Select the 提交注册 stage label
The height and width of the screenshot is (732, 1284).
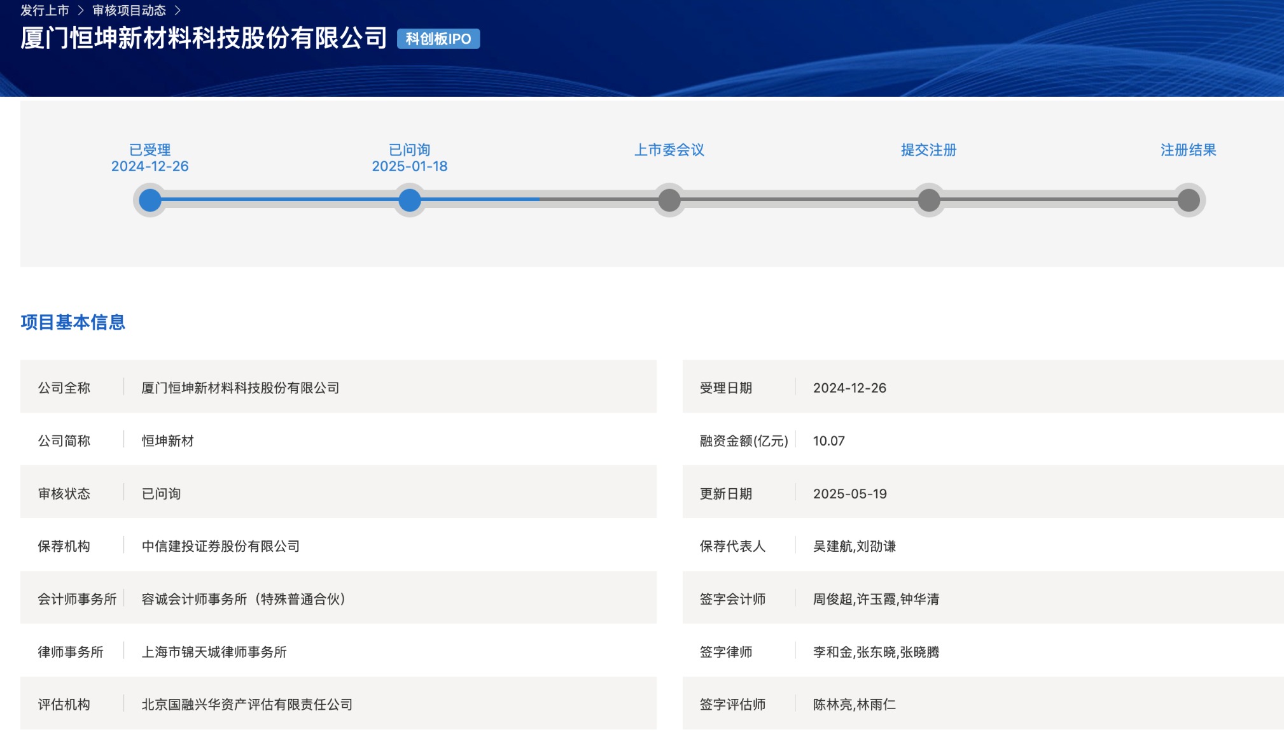pos(929,150)
